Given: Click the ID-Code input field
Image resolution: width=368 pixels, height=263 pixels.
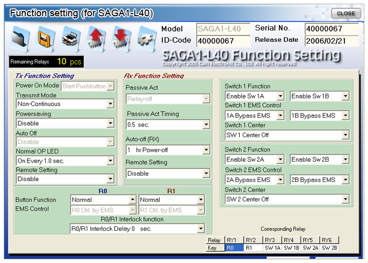Looking at the screenshot, I should coord(223,41).
